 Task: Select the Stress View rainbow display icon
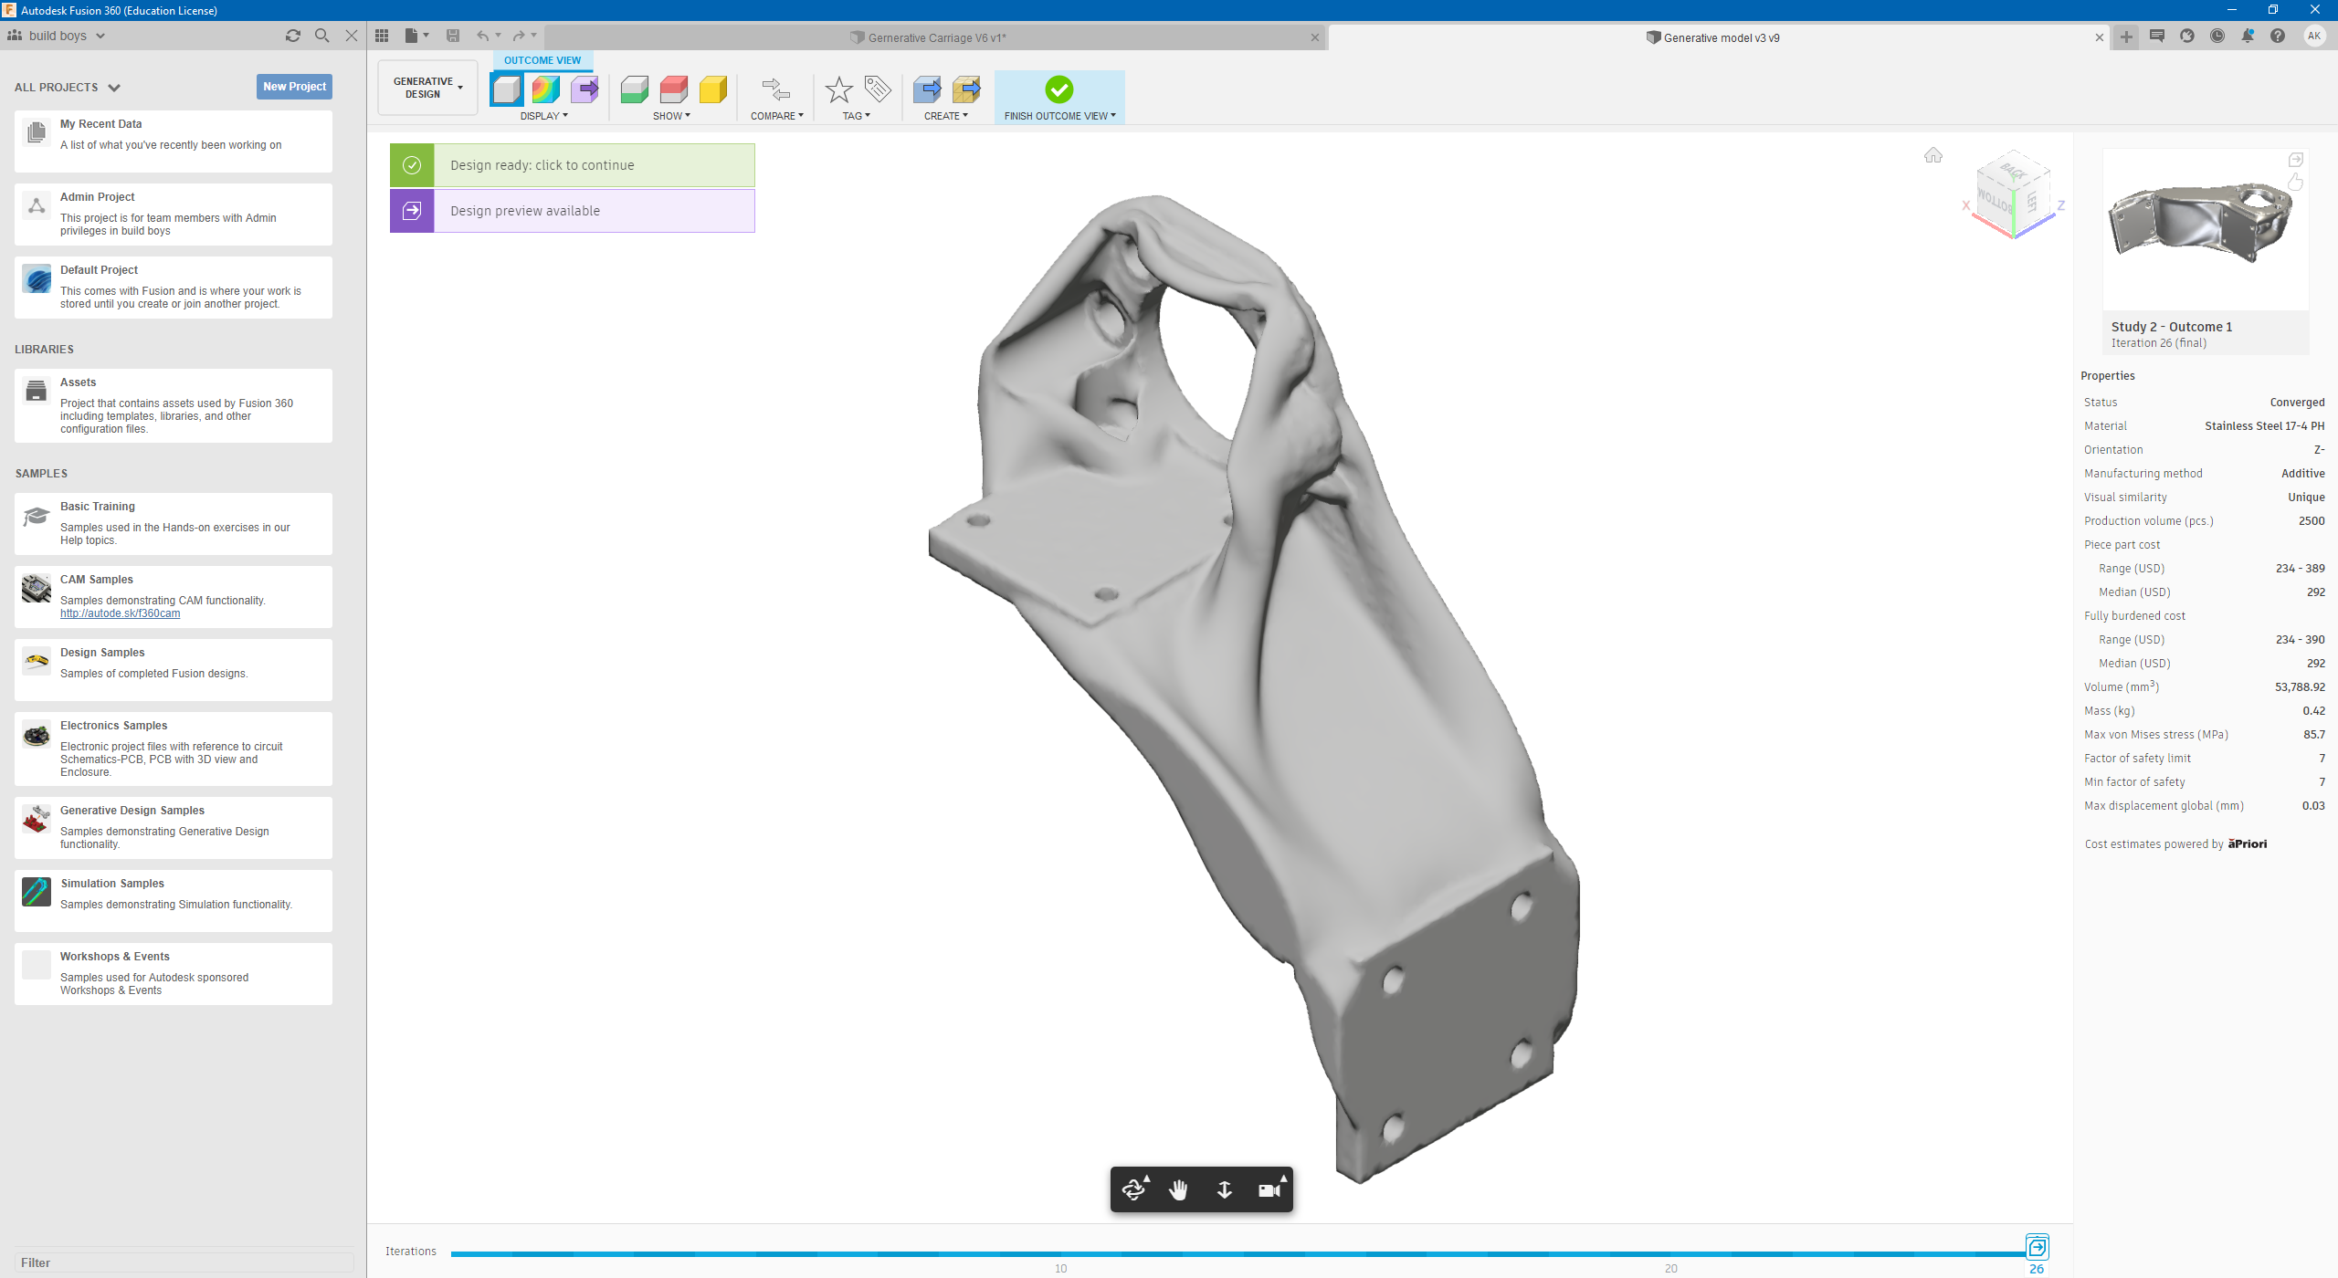[x=545, y=89]
